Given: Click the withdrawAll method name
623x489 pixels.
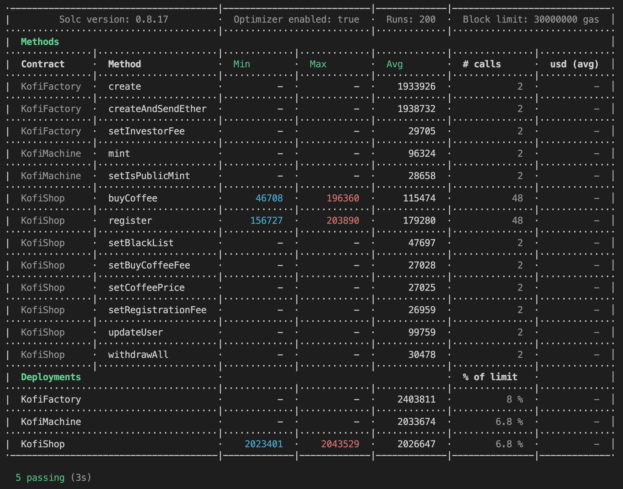Looking at the screenshot, I should 138,355.
